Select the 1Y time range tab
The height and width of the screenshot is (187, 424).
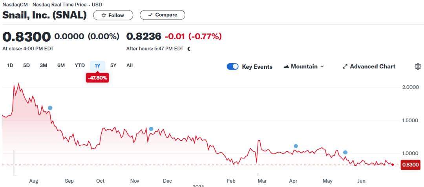pos(97,66)
